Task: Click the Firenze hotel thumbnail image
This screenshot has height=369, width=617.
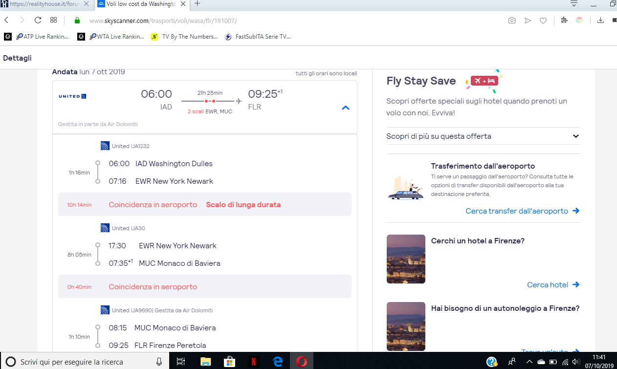Action: pyautogui.click(x=406, y=259)
